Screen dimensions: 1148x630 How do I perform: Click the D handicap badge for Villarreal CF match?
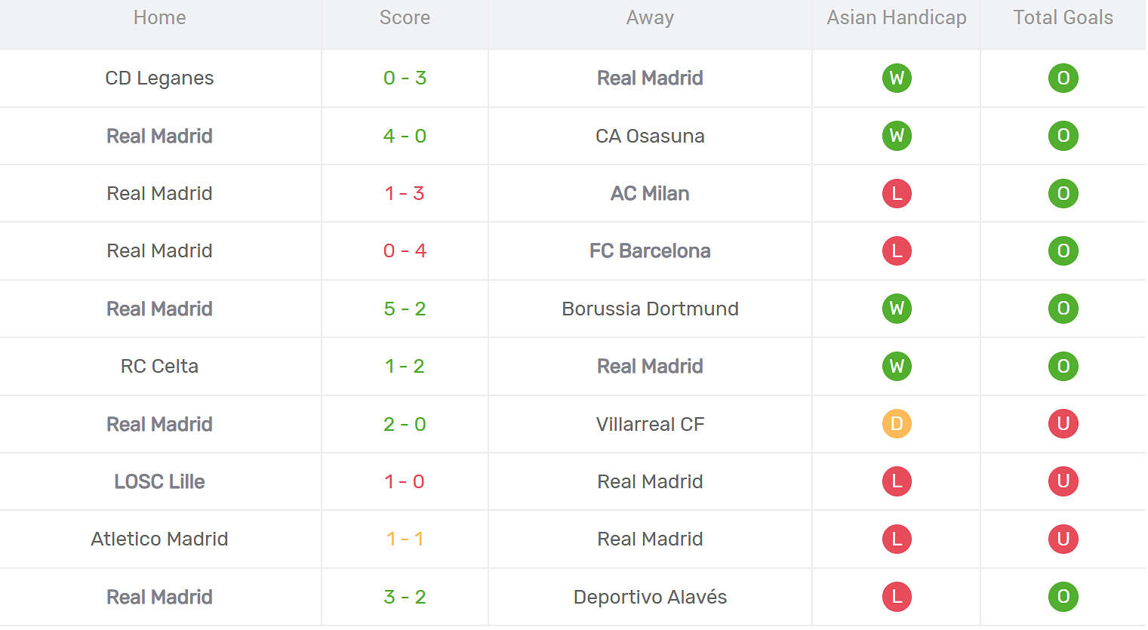896,424
